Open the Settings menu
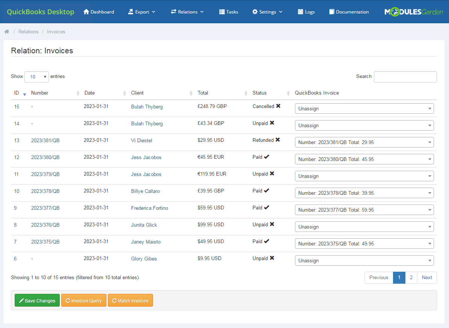Viewport: 449px width, 328px height. click(x=267, y=12)
